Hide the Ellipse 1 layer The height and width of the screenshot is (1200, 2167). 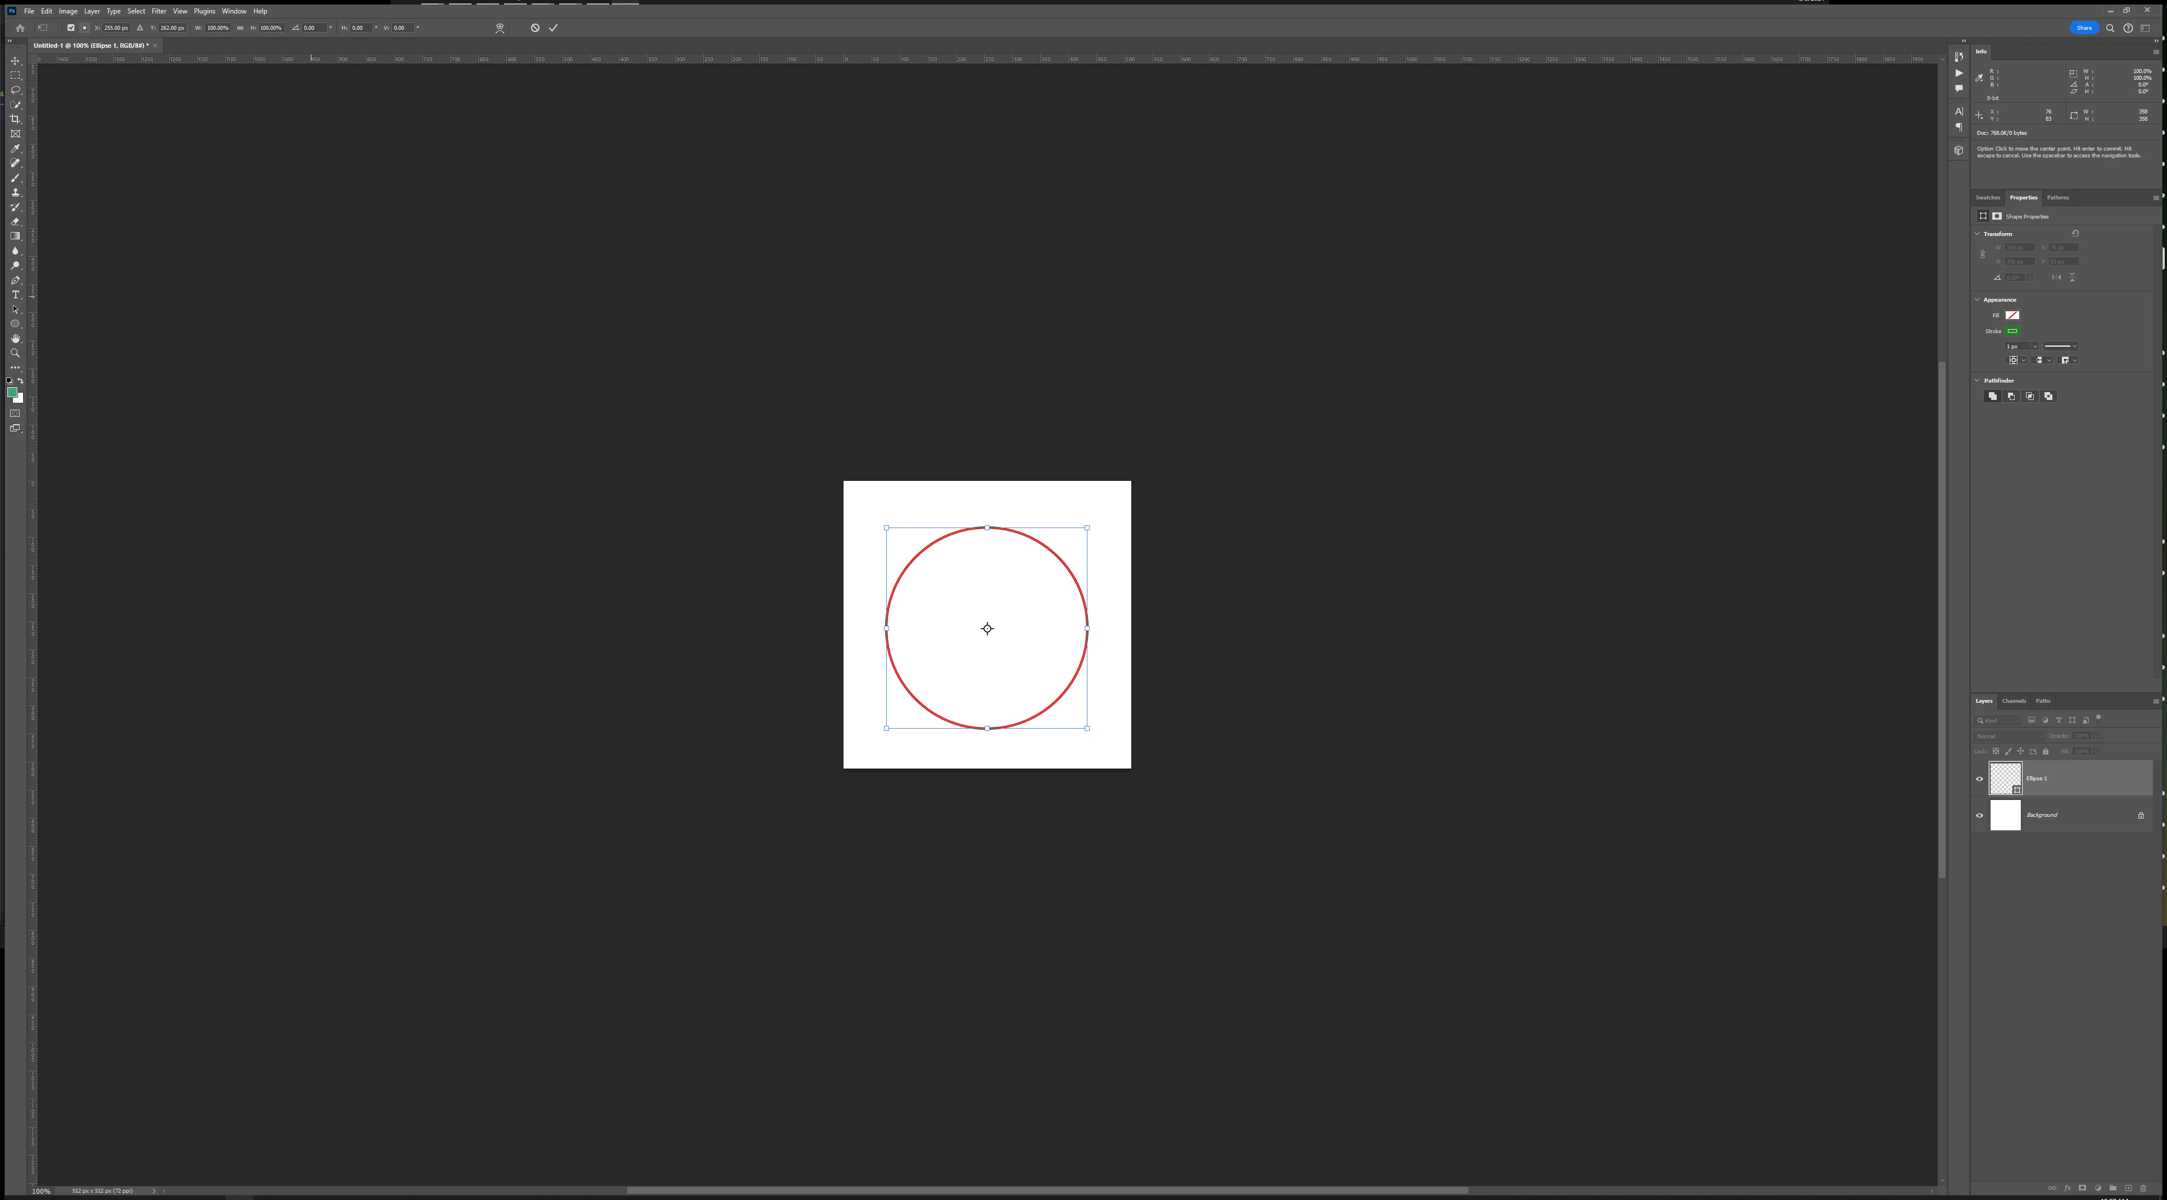pos(1979,779)
